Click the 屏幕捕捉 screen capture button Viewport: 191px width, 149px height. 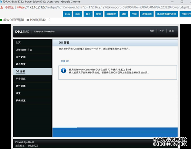111,14
